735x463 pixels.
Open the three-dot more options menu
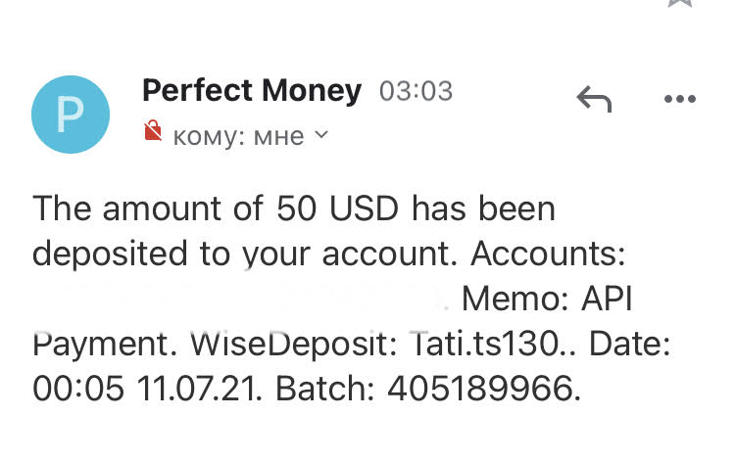678,98
